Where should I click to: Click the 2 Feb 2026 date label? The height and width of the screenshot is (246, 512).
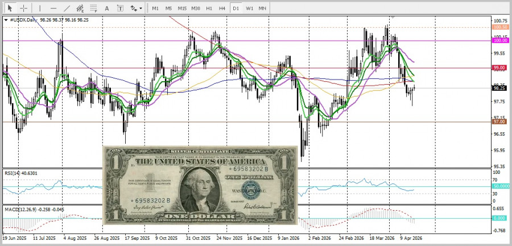319,238
